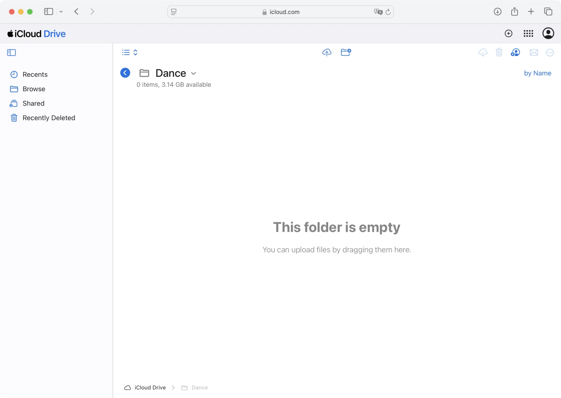Click the Email share envelope icon

pos(534,53)
